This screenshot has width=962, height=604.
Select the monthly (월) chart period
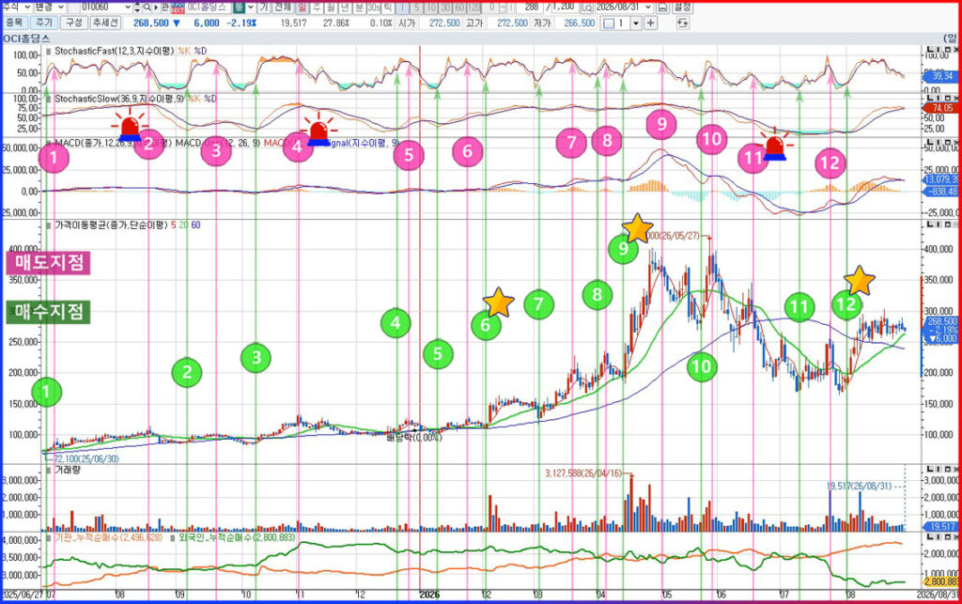331,8
